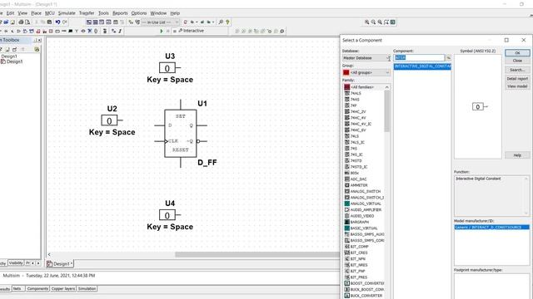This screenshot has height=299, width=533.
Task: Switch to the Design1 sheet tab
Action: point(60,264)
